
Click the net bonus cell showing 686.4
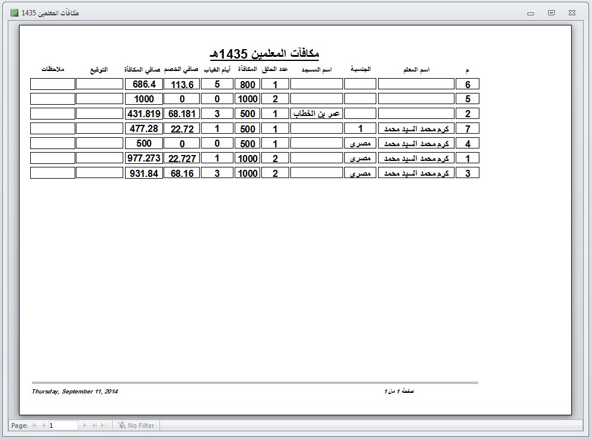pyautogui.click(x=144, y=84)
